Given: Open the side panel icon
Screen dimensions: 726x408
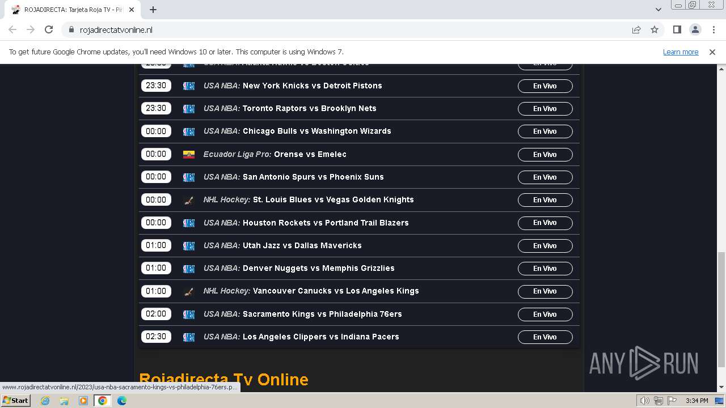Looking at the screenshot, I should (x=677, y=29).
